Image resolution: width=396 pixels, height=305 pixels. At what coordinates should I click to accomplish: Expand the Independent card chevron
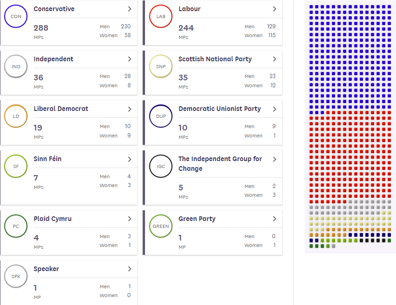coord(130,59)
